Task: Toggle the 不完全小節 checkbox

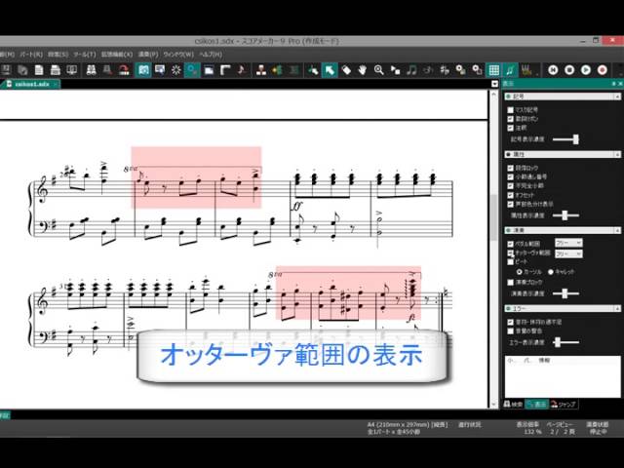Action: [x=510, y=186]
